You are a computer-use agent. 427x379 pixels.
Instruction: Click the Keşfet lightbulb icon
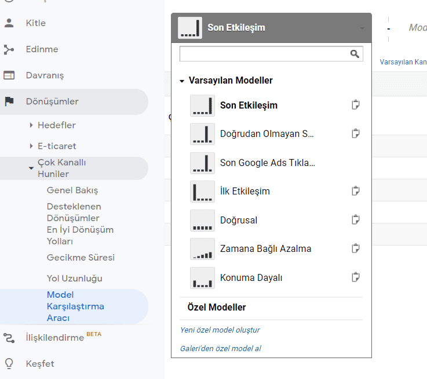(9, 364)
